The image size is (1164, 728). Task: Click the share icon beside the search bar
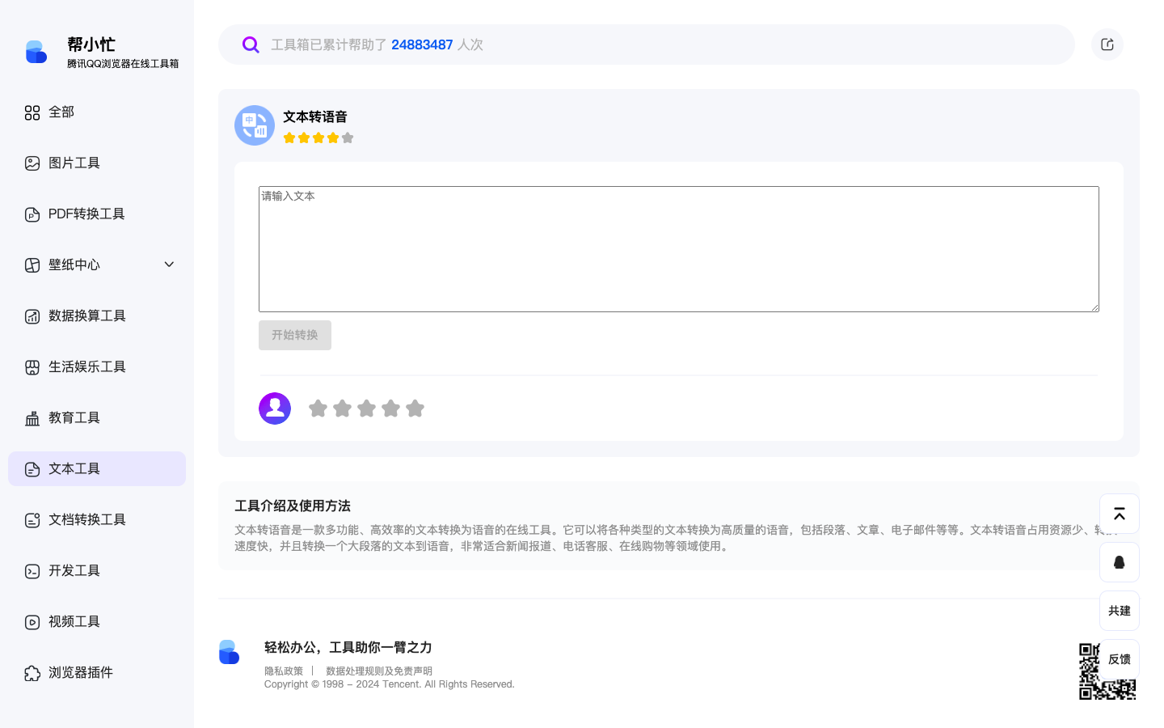1107,44
